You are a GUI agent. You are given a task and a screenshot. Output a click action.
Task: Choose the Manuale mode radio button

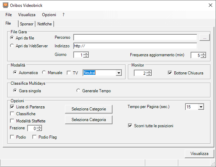click(x=44, y=72)
